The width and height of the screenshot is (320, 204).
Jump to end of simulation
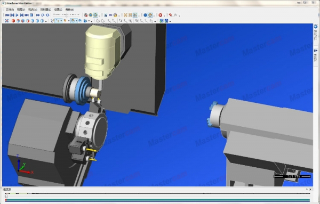(27, 15)
